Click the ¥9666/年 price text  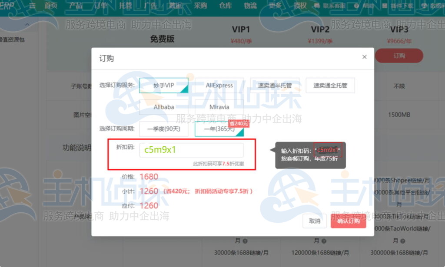pyautogui.click(x=399, y=41)
